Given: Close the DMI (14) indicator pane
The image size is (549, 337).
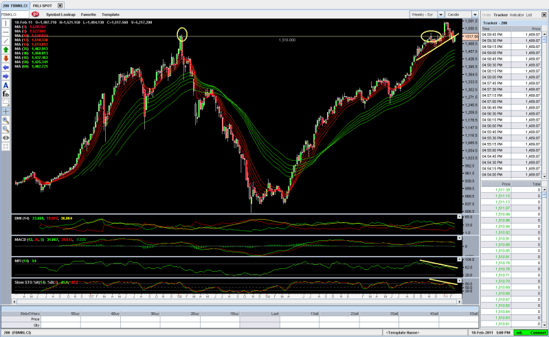Looking at the screenshot, I should (x=460, y=217).
